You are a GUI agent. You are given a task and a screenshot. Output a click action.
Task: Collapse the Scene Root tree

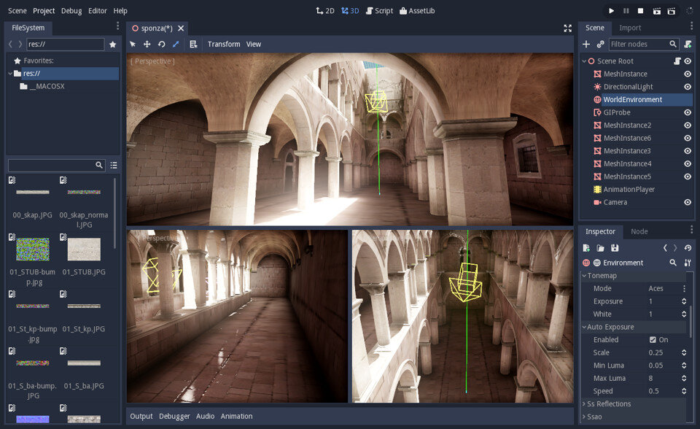click(x=584, y=61)
